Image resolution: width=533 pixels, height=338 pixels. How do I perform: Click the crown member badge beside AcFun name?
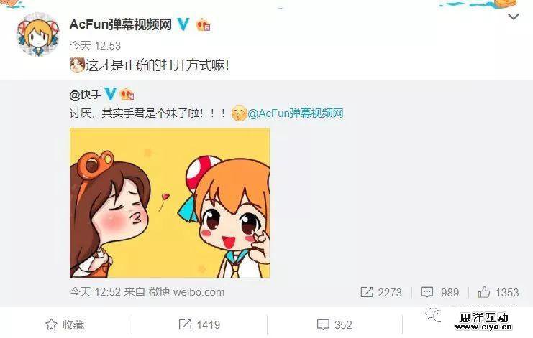click(203, 24)
